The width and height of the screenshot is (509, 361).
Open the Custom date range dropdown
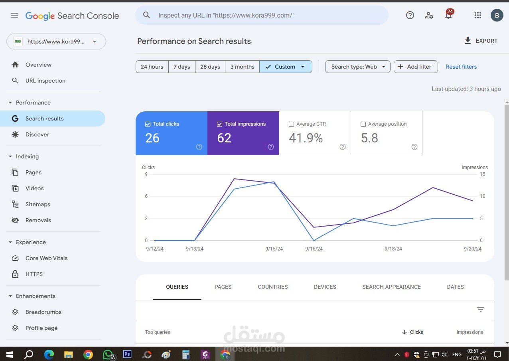pyautogui.click(x=286, y=67)
